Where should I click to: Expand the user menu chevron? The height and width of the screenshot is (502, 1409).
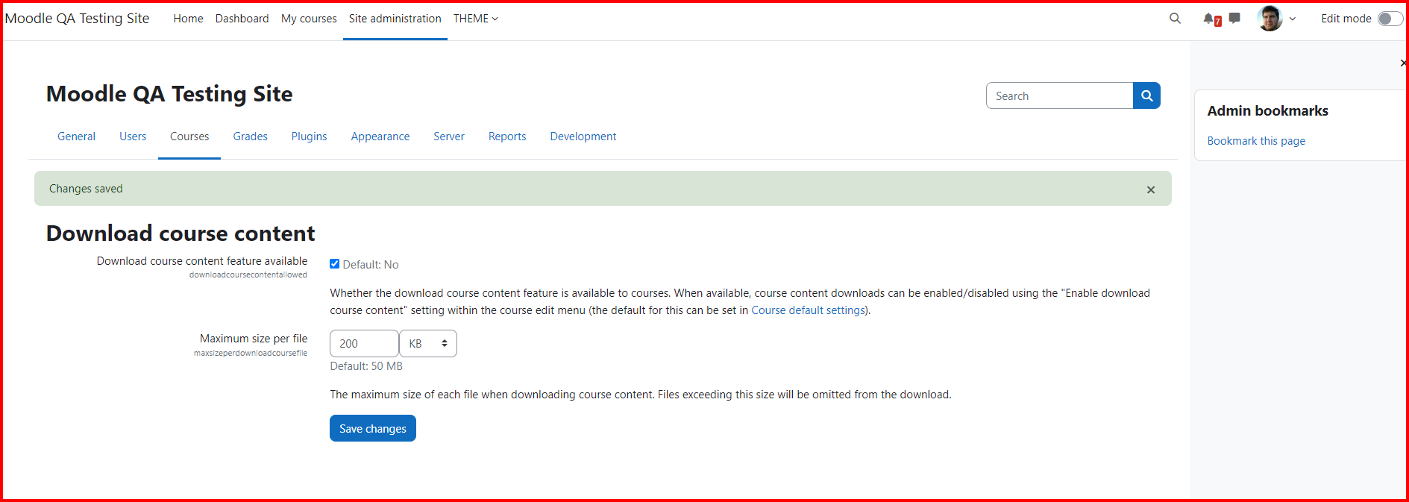click(1293, 19)
